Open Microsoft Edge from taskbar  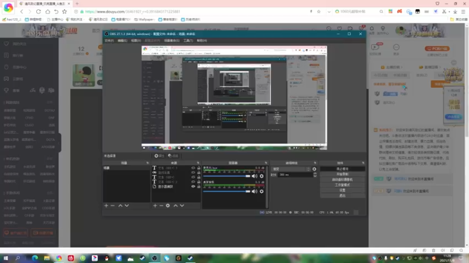(35, 258)
